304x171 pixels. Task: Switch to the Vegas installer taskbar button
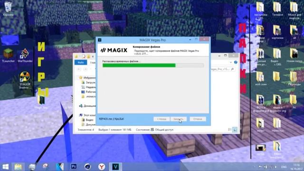click(115, 167)
